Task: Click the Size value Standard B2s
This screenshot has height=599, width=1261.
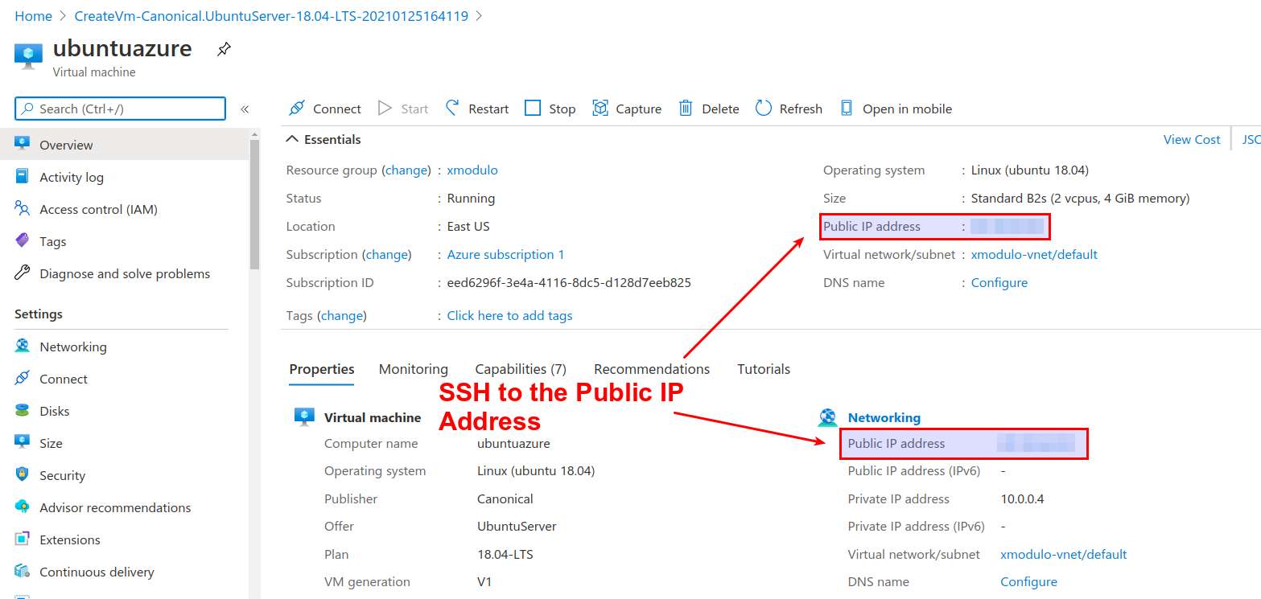Action: pyautogui.click(x=1080, y=199)
